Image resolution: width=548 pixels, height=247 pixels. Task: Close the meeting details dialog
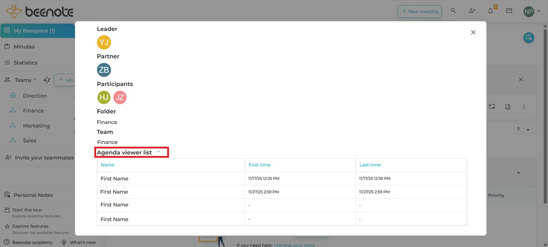click(473, 32)
